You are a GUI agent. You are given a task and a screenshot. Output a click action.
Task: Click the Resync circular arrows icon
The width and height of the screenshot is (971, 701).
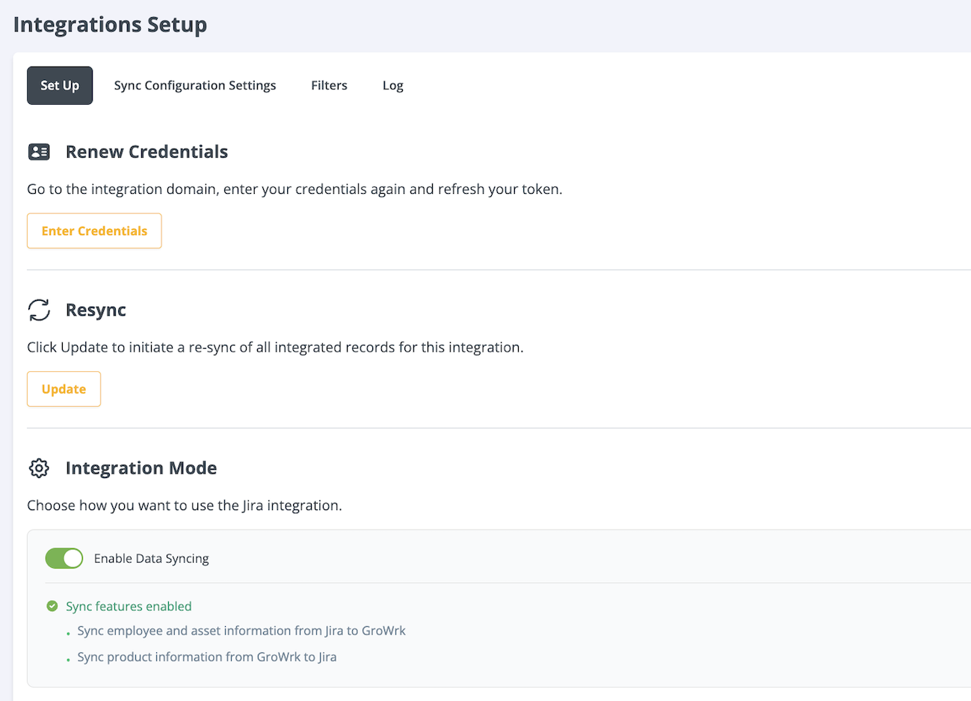click(x=39, y=310)
